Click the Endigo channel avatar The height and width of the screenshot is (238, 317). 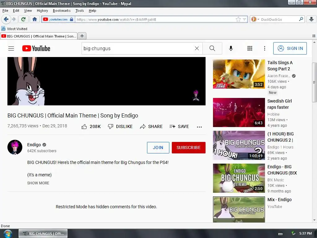[15, 147]
